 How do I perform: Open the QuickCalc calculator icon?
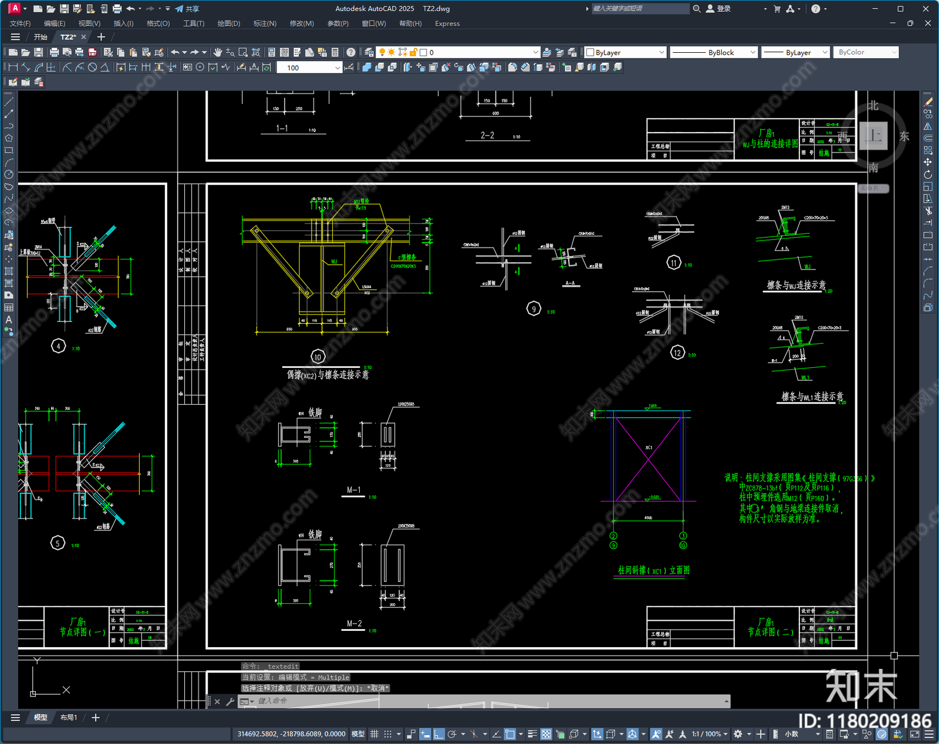[335, 52]
